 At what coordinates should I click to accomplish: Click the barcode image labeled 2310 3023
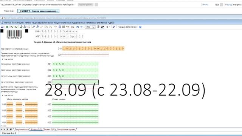coord(14,34)
